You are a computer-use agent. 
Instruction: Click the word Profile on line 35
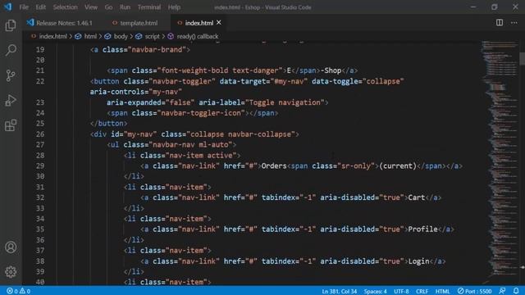coord(422,229)
